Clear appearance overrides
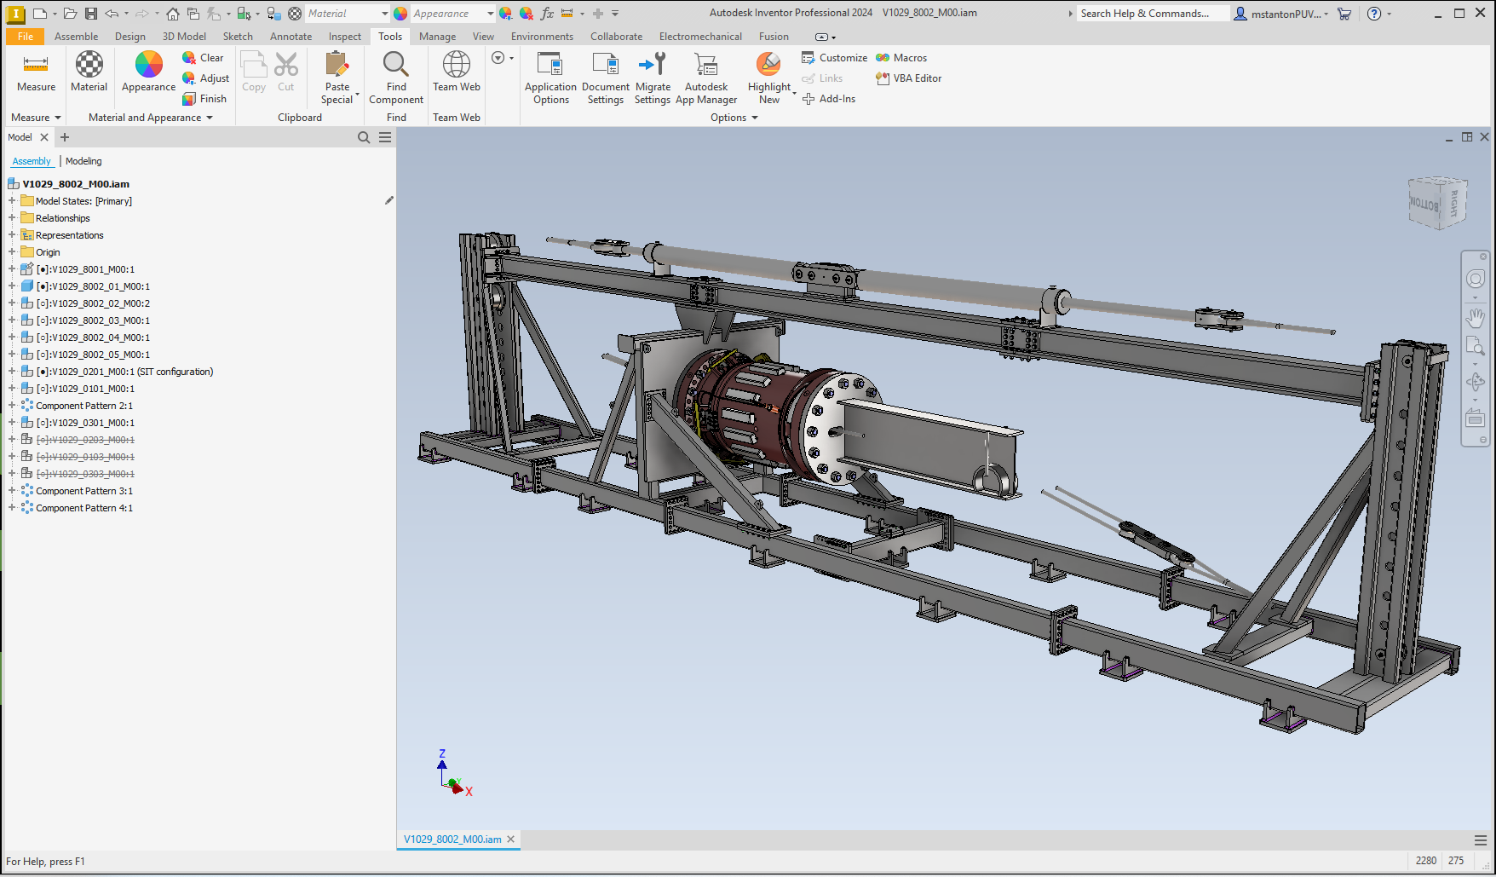This screenshot has width=1496, height=877. point(203,58)
